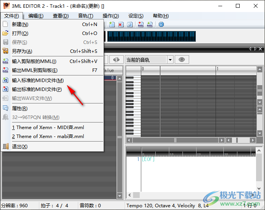Choose 输出MML到剪贴板(E) menu entry
The height and width of the screenshot is (210, 265).
pos(53,70)
